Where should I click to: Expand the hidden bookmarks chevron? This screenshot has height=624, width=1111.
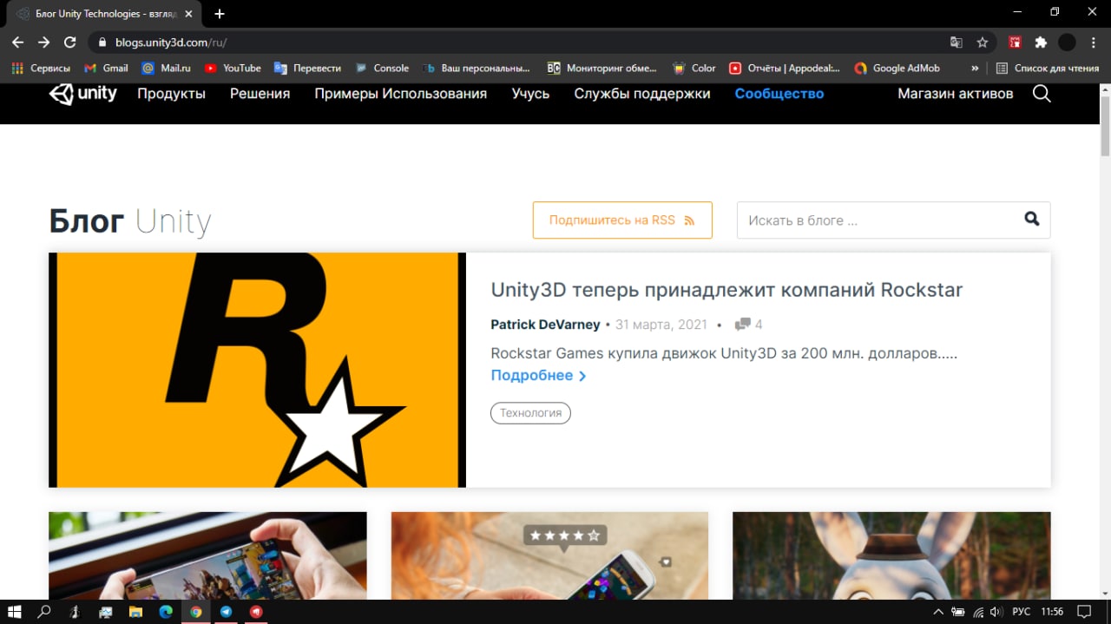[x=975, y=68]
